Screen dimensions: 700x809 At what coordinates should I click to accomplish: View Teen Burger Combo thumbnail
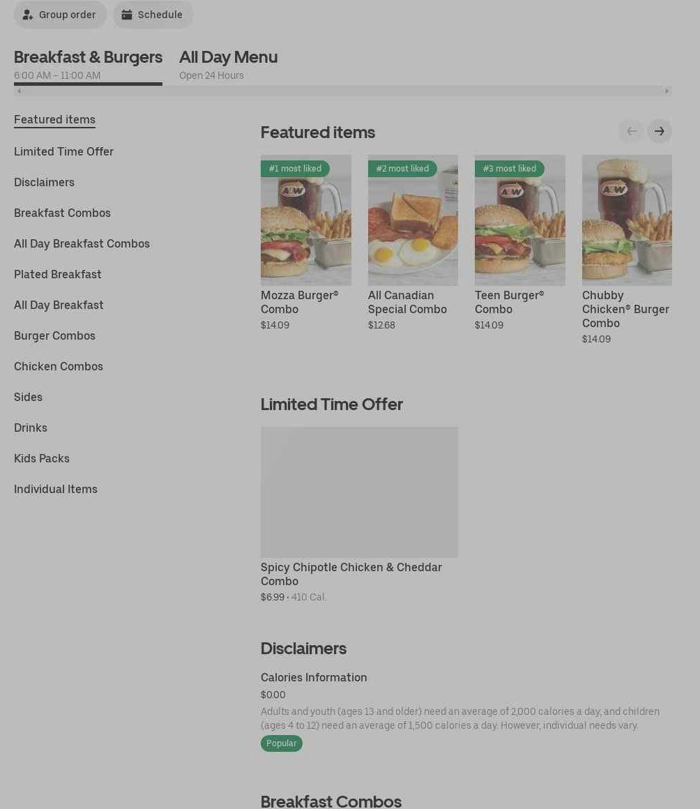(519, 220)
